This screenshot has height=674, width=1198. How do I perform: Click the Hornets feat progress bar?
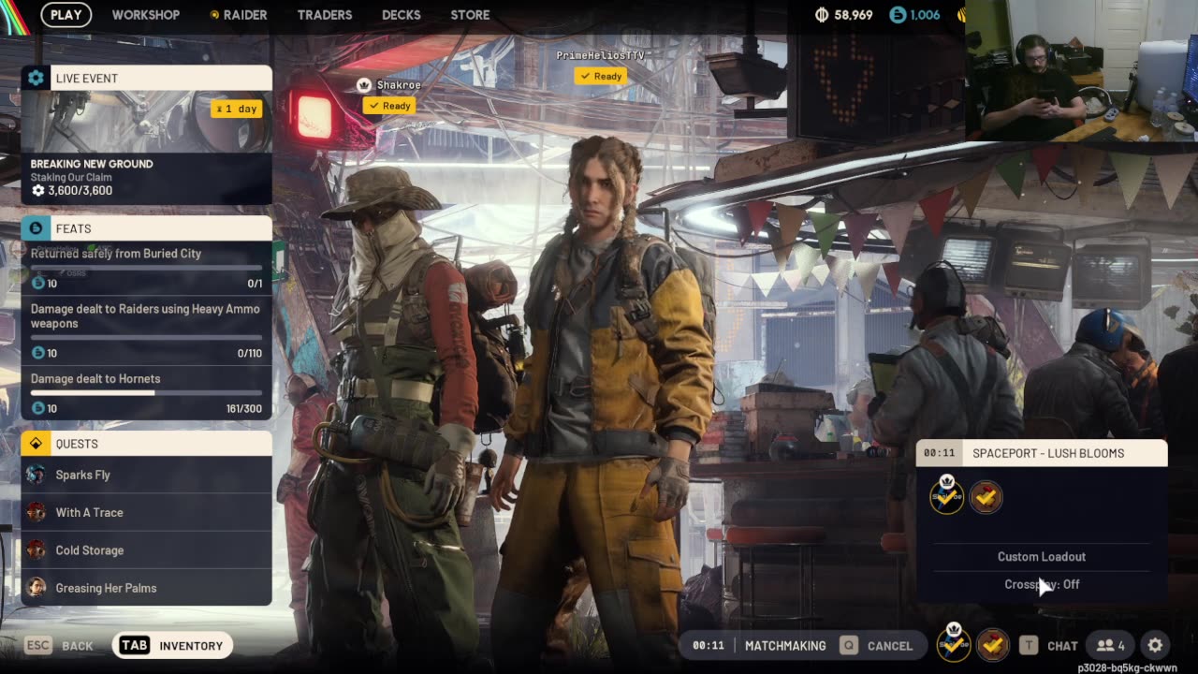pyautogui.click(x=146, y=393)
